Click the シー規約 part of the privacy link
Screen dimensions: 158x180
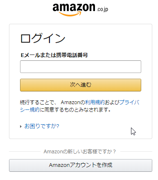29,109
